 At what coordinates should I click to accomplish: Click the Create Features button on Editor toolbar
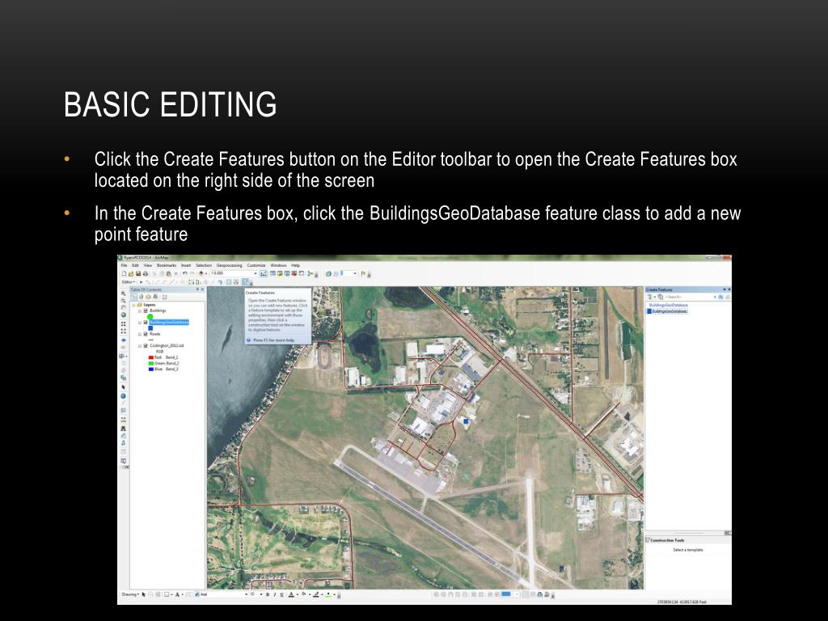(x=245, y=282)
